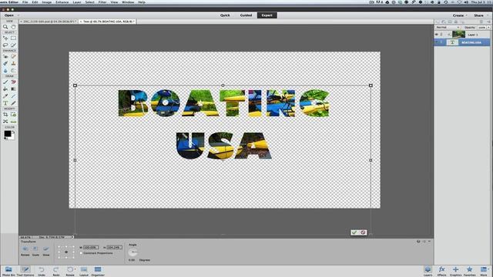This screenshot has height=277, width=493.
Task: Select the Hand tool
Action: [x=13, y=27]
